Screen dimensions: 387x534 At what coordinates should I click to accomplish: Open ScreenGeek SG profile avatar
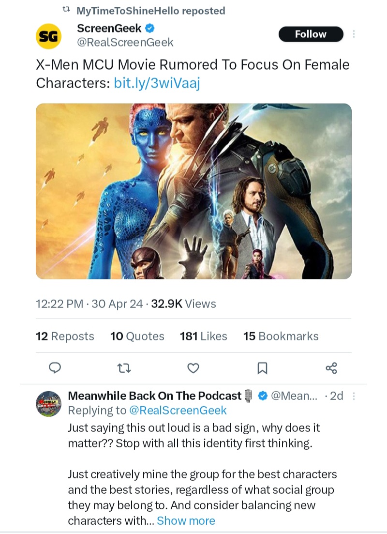point(49,36)
